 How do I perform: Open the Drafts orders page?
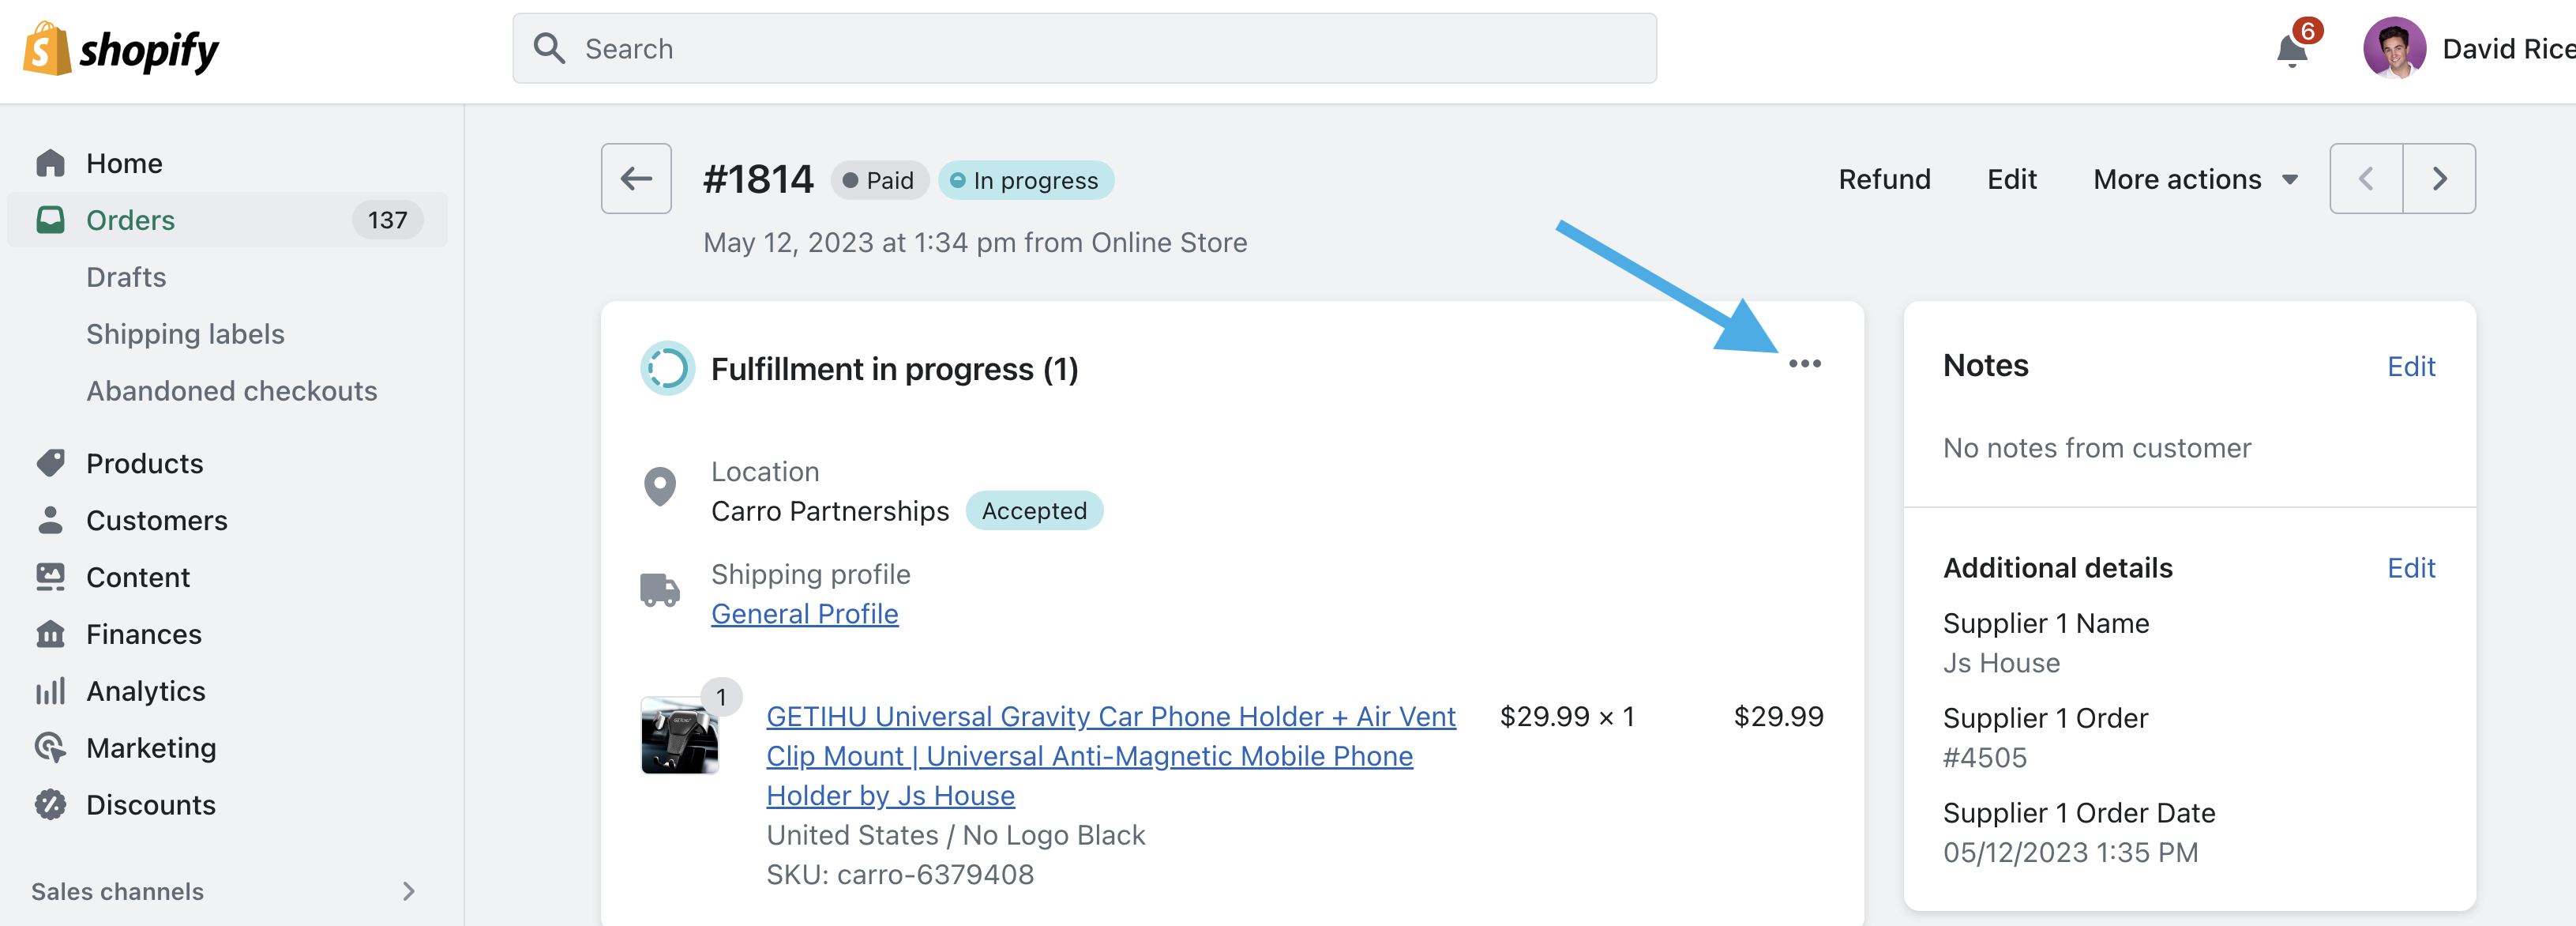[126, 277]
